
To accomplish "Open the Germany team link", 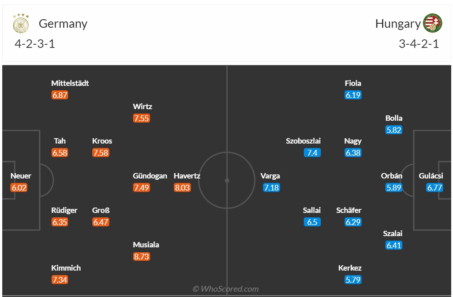I will click(63, 24).
